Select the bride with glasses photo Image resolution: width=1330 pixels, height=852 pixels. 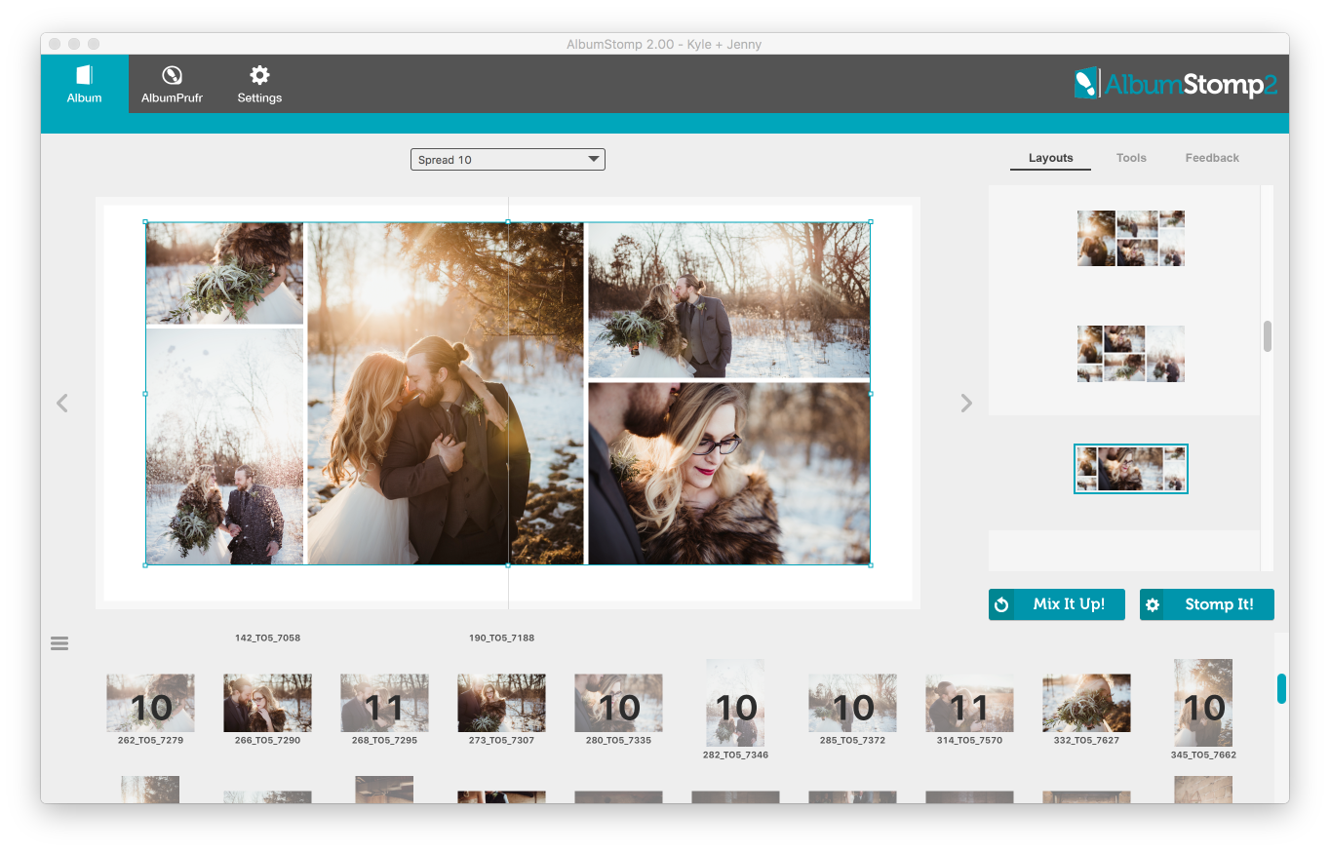click(728, 474)
